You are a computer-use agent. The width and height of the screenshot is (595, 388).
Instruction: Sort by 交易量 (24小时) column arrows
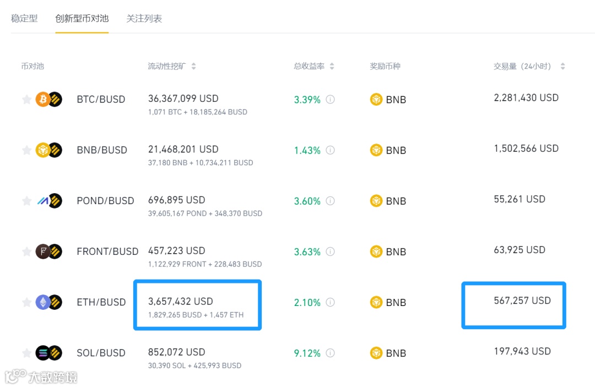[562, 66]
